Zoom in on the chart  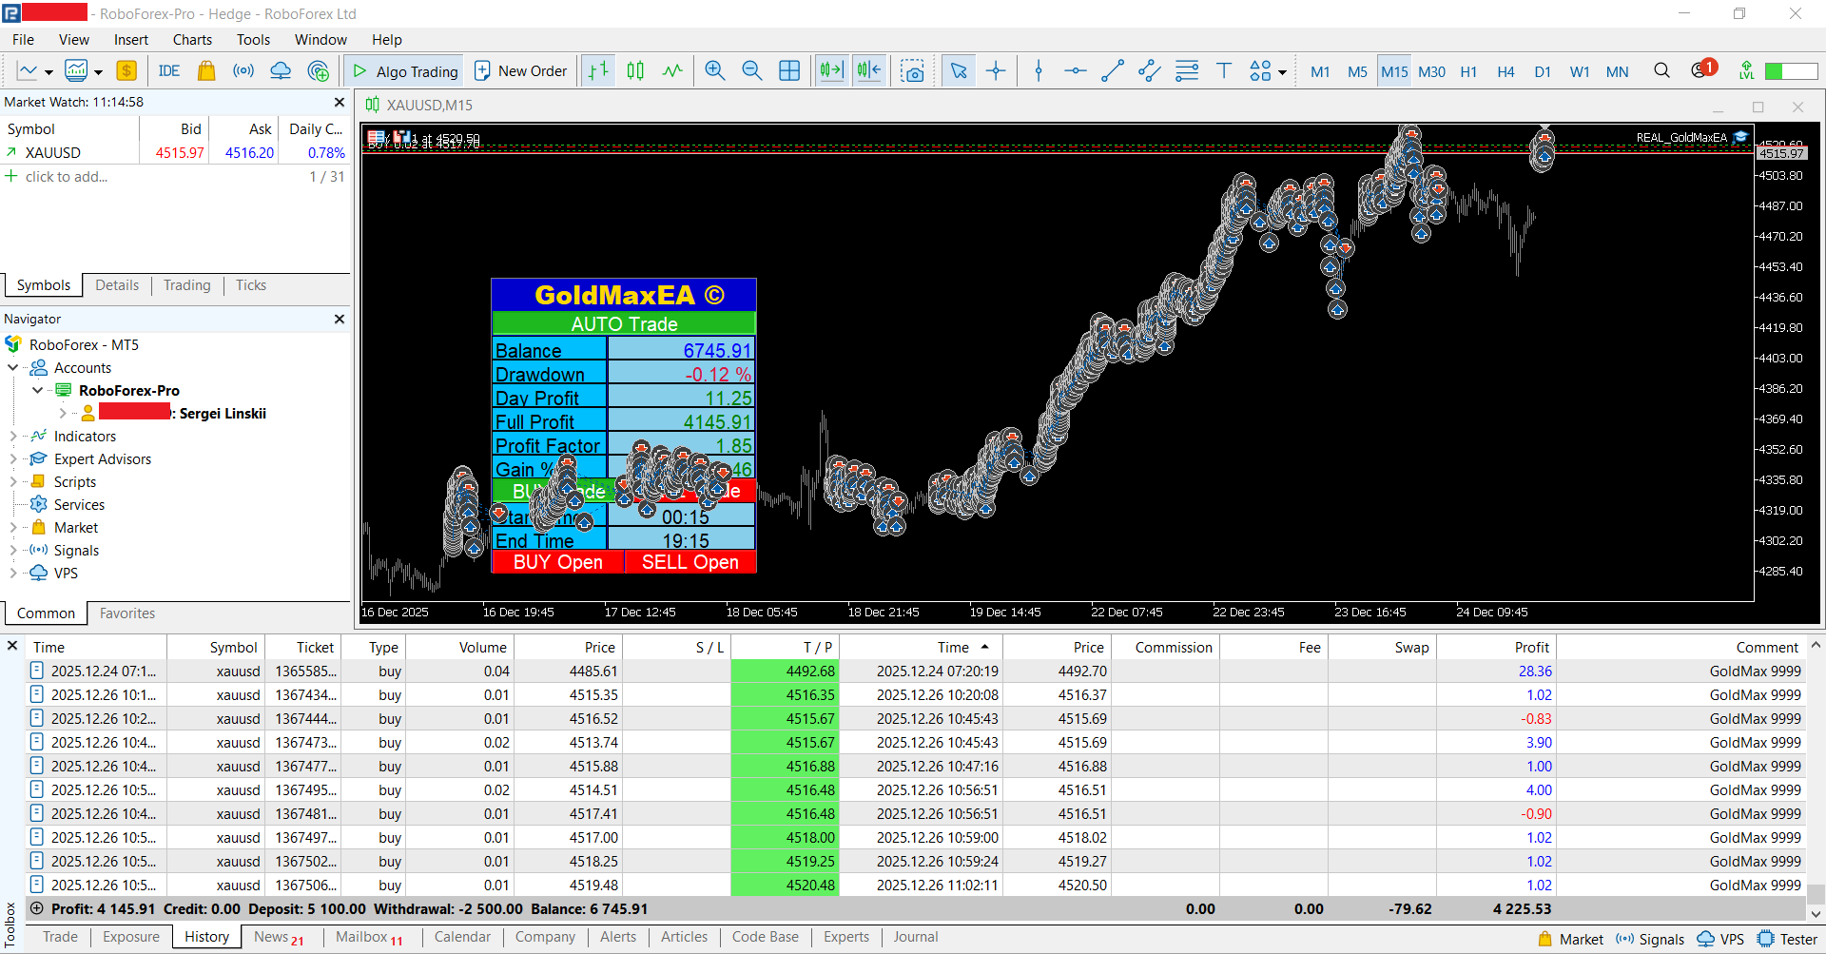715,71
